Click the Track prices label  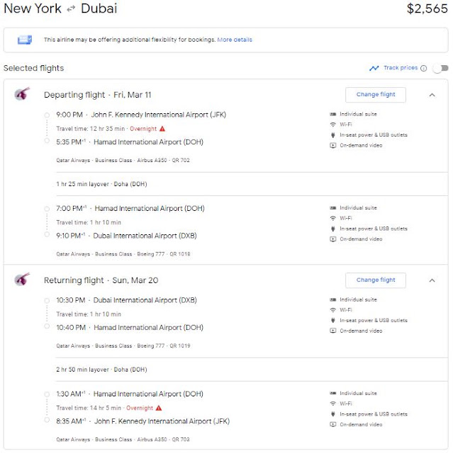[401, 68]
